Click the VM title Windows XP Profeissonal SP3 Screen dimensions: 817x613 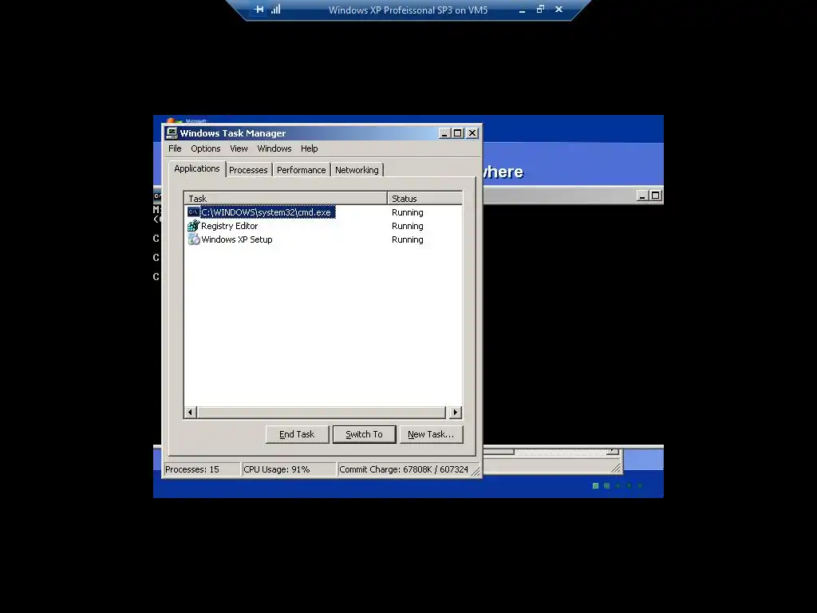[408, 10]
